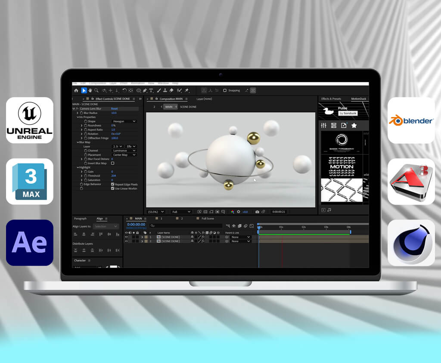Select the Type (T) tool

(151, 90)
